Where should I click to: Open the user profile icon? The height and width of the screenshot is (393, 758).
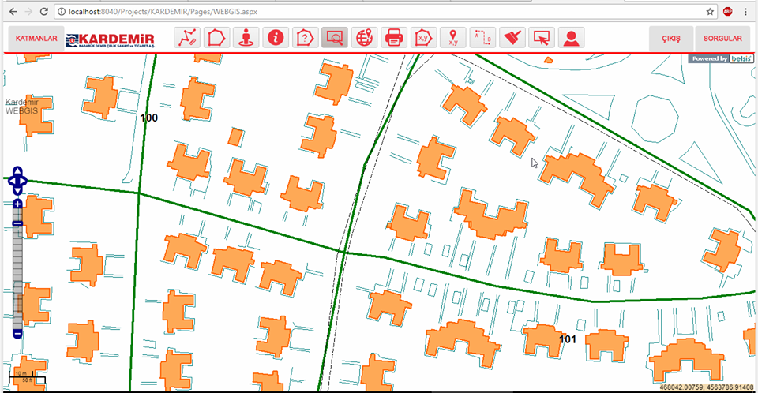571,37
